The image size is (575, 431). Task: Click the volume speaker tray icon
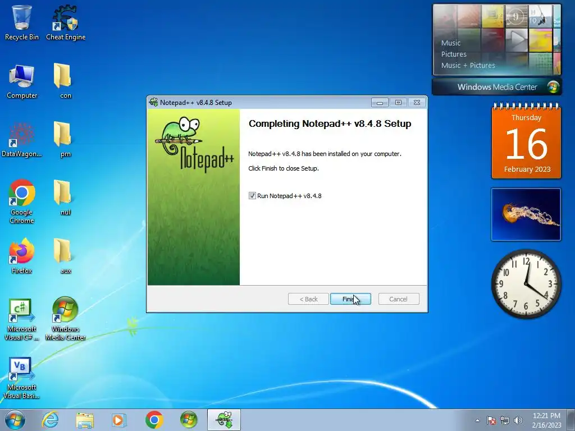(x=518, y=420)
